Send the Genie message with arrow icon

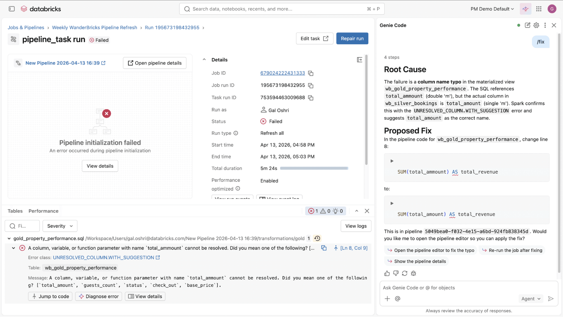tap(551, 298)
